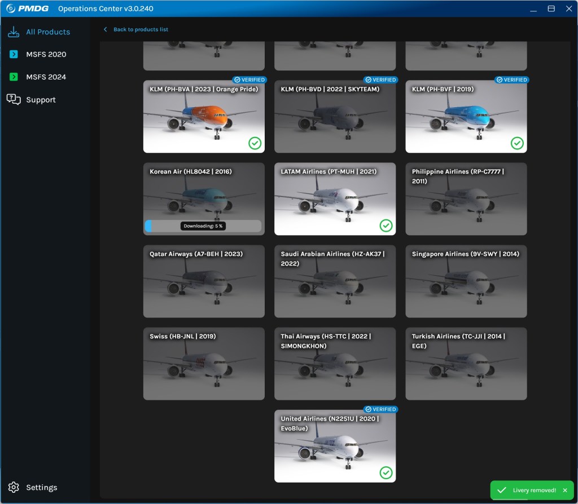Click the back chevron arrow at top

[105, 29]
